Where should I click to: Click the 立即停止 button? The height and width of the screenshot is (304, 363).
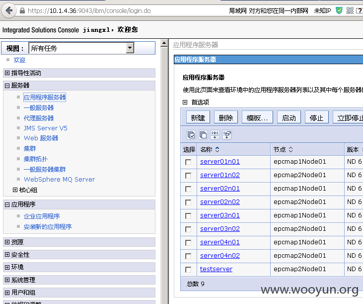[x=348, y=118]
